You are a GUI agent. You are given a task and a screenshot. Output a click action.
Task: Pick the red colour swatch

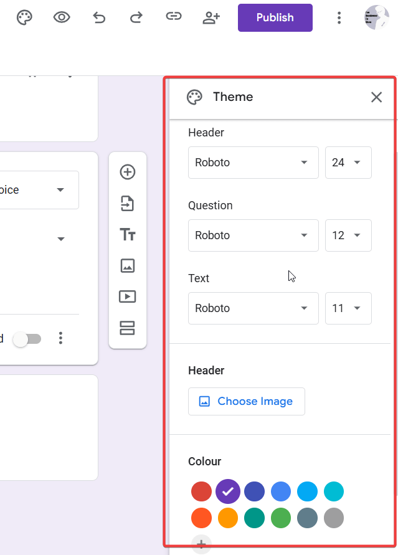(201, 491)
